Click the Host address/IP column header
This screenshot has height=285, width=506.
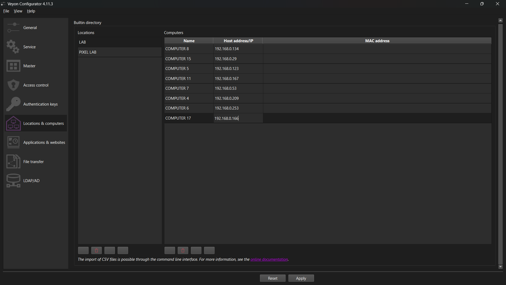[x=238, y=41]
